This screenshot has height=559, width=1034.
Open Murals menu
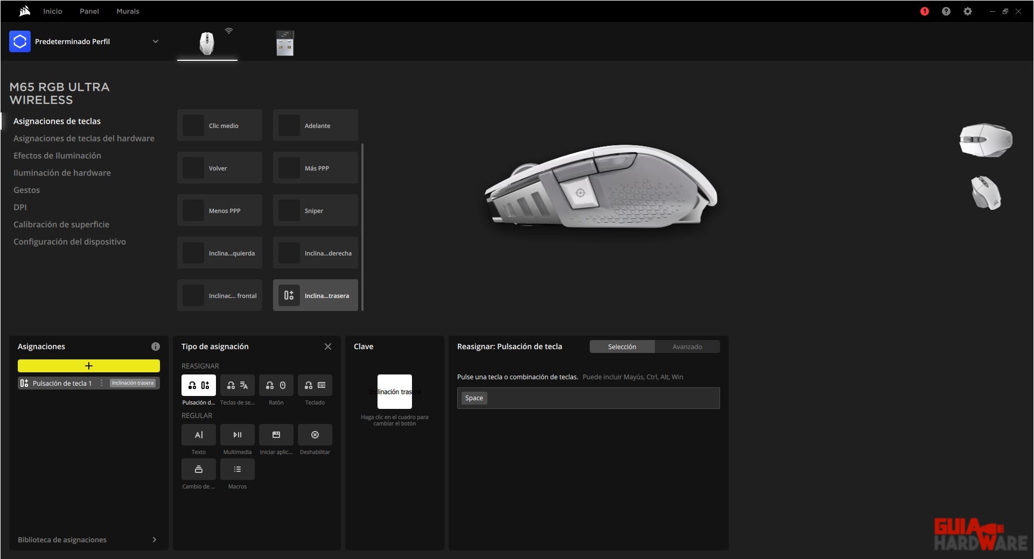(128, 11)
